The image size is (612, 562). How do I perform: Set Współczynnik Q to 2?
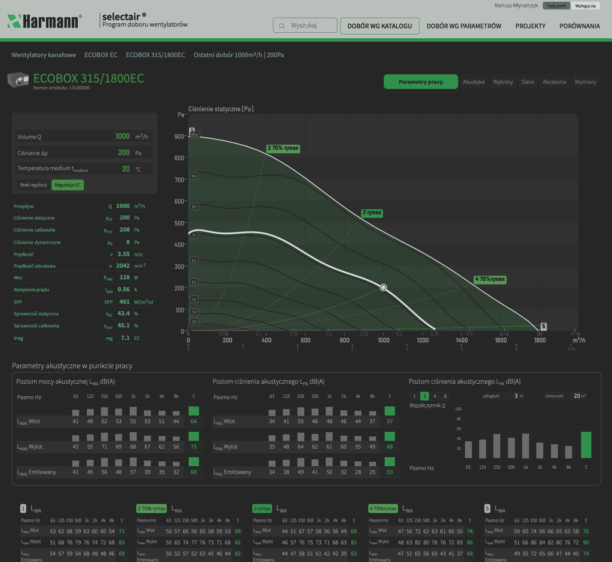pyautogui.click(x=425, y=396)
